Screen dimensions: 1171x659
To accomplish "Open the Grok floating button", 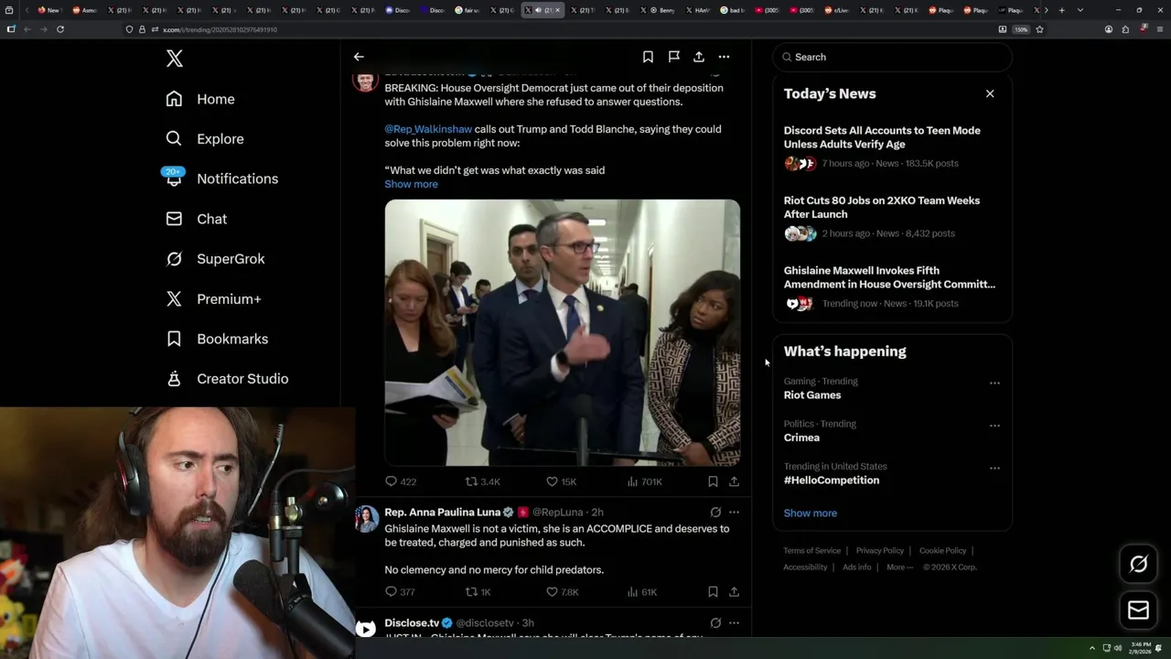I will 1139,565.
